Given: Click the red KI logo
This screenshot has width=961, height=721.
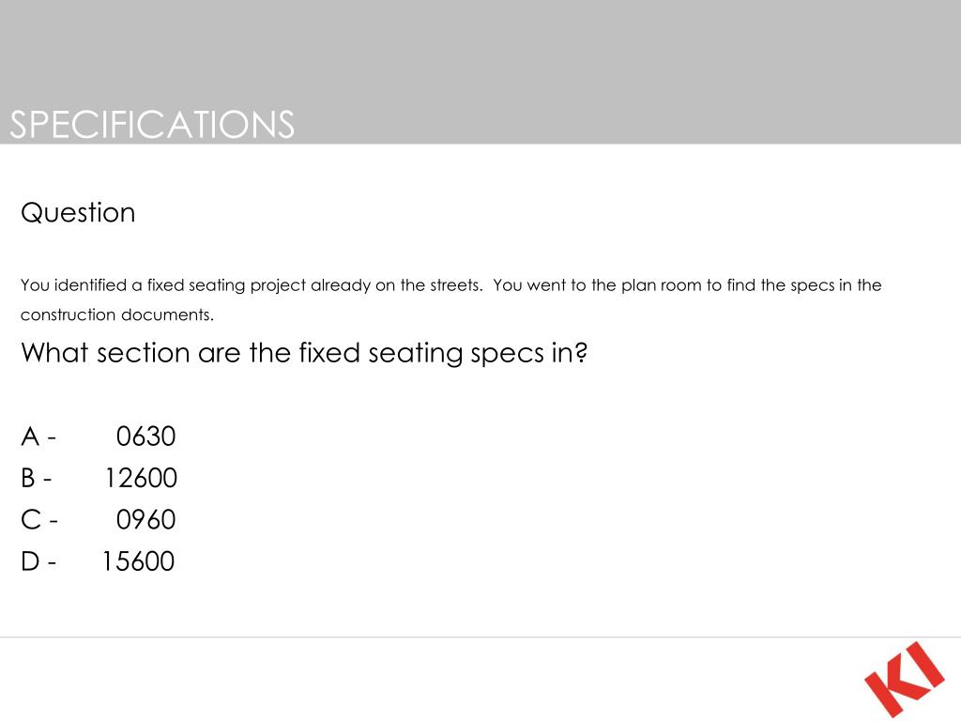Looking at the screenshot, I should [x=905, y=678].
